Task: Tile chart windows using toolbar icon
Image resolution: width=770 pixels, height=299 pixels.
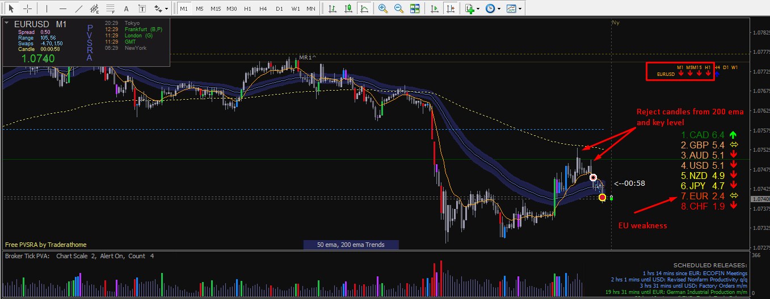Action: click(415, 8)
